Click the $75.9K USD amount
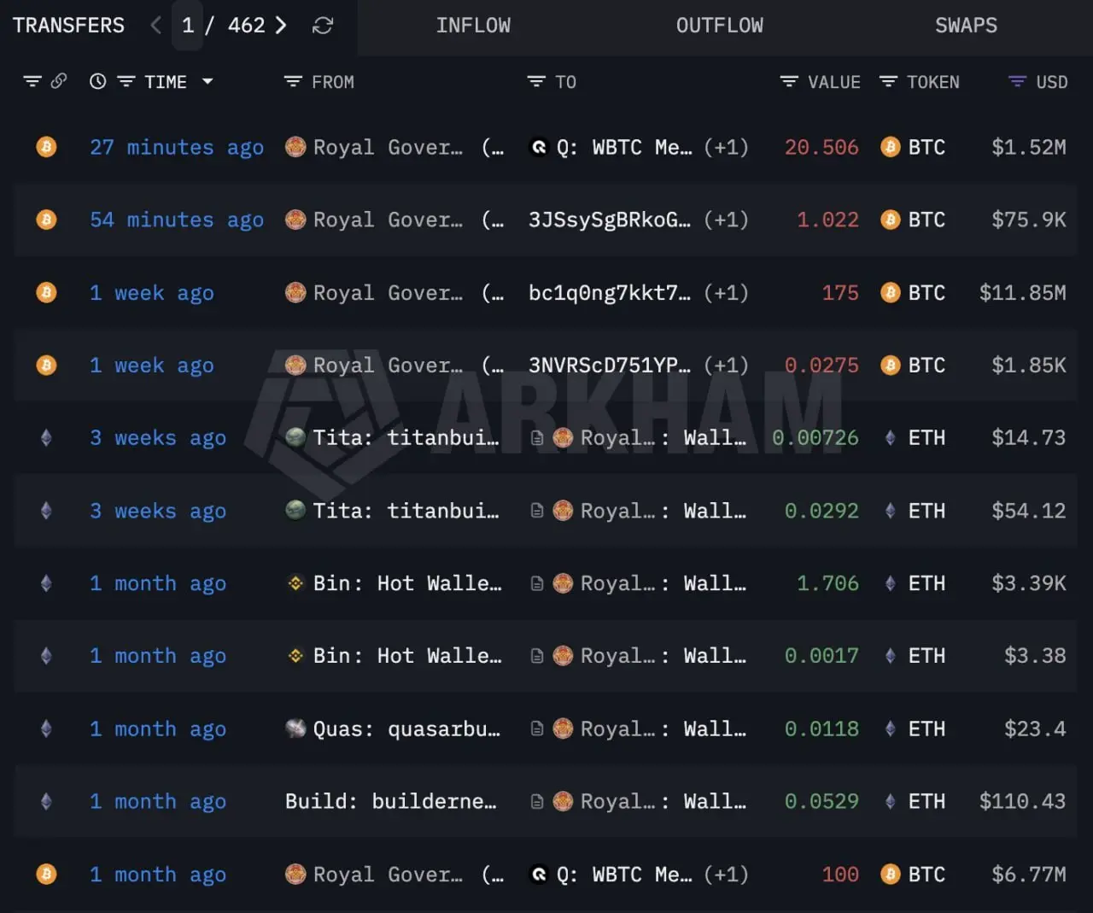This screenshot has width=1093, height=913. coord(1029,219)
